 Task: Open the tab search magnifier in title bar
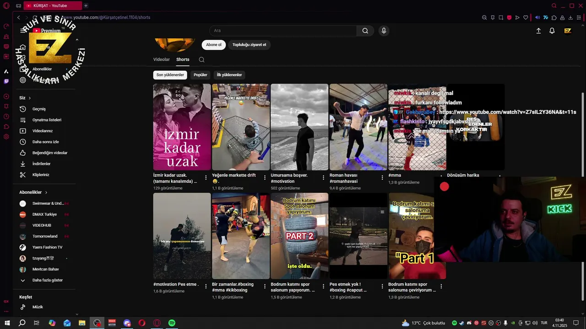coord(554,5)
